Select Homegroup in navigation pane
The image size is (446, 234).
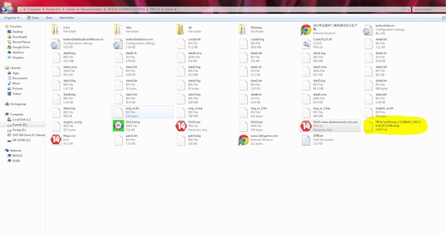[x=18, y=104]
